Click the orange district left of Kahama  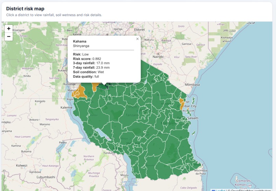(x=95, y=87)
